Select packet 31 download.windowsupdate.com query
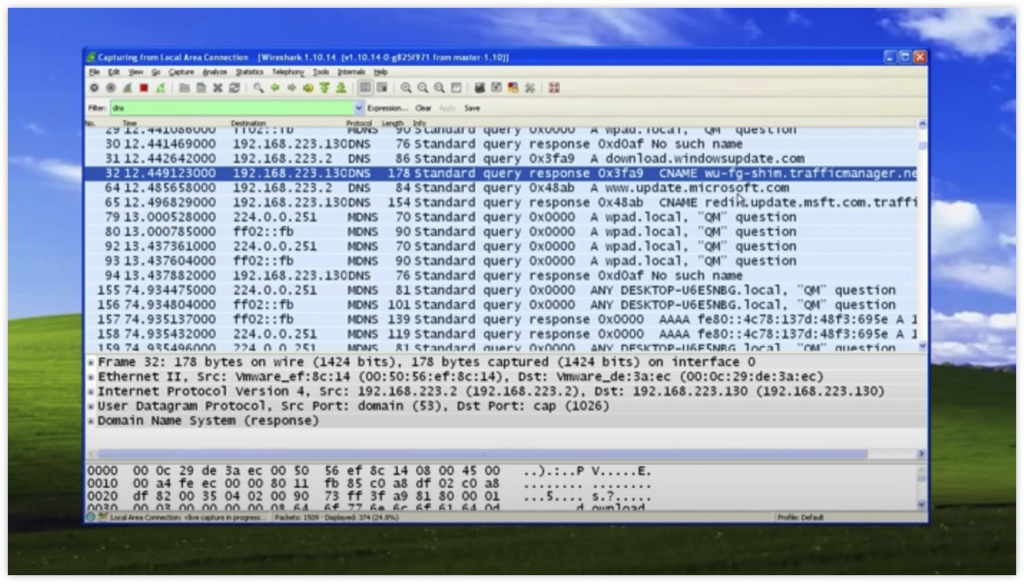 tap(500, 158)
